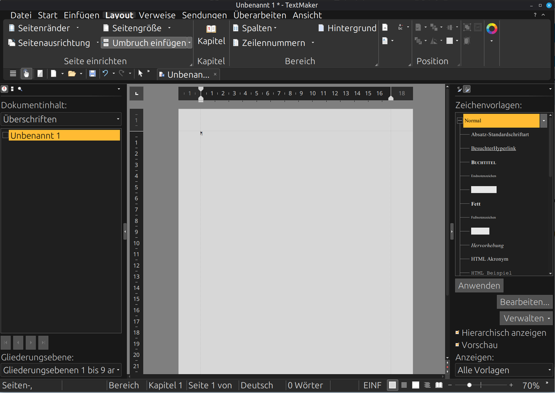Toggle EINF insert mode in status bar
555x393 pixels.
pos(372,386)
